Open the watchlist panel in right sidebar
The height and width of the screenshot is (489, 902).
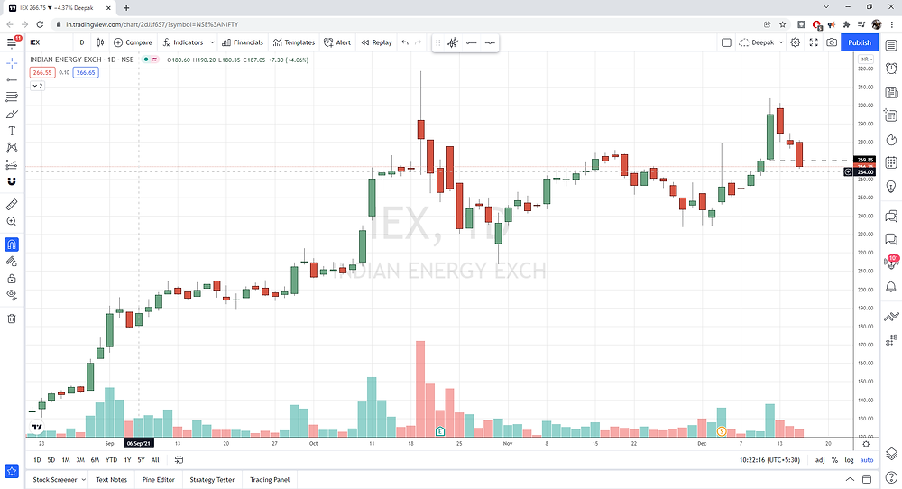[891, 45]
